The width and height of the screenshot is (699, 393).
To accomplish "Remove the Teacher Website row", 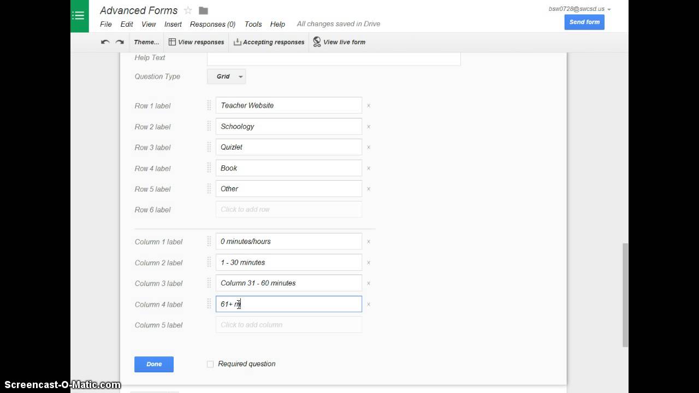I will (369, 105).
